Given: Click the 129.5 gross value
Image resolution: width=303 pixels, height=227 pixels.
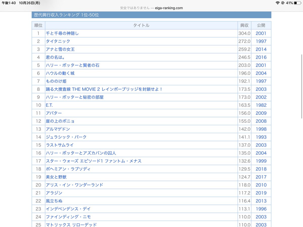Looking at the screenshot, I should pyautogui.click(x=244, y=169).
